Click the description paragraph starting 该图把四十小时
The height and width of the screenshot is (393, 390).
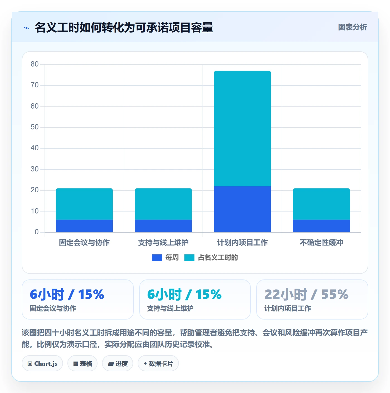(195, 338)
